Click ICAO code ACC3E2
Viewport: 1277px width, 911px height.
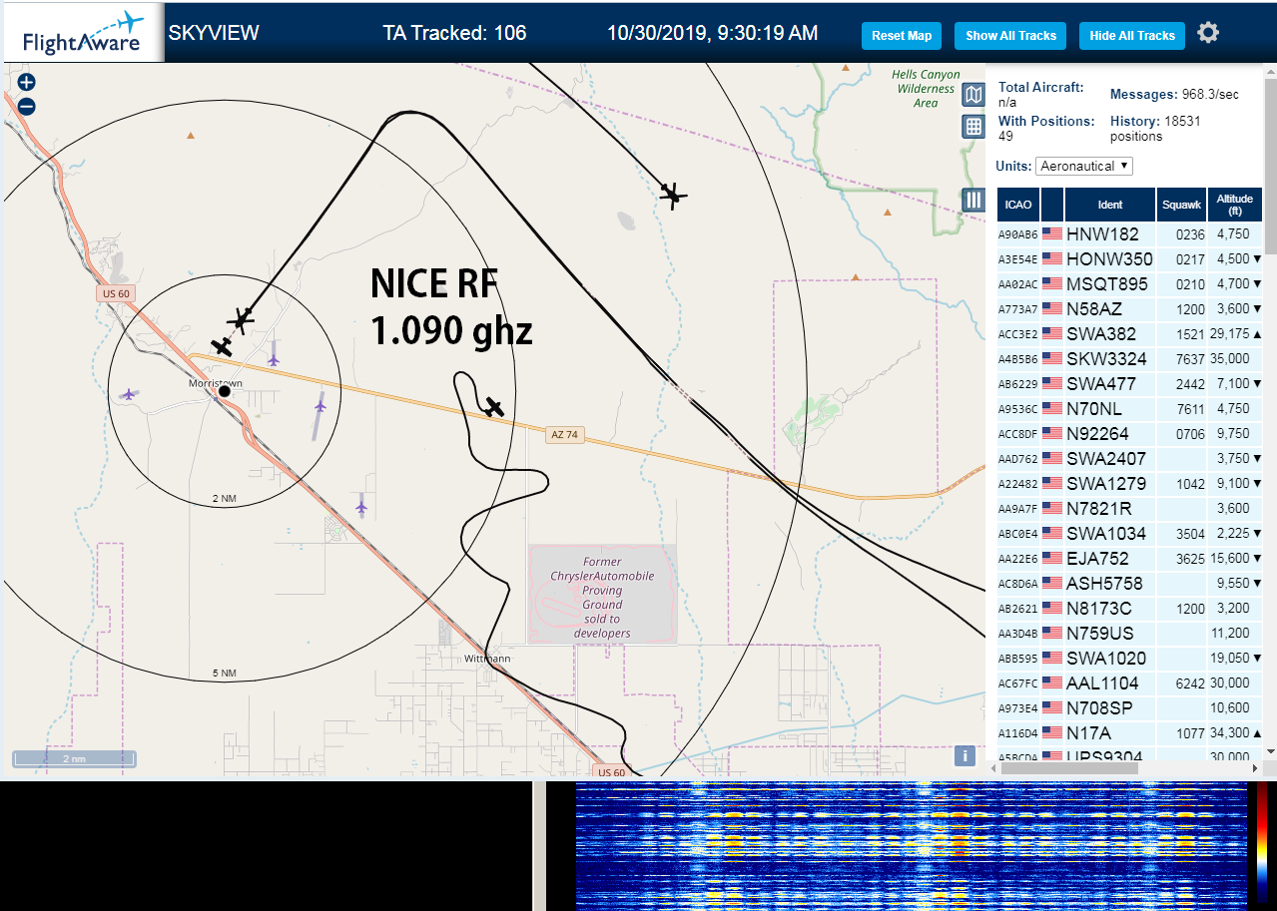tap(1018, 334)
